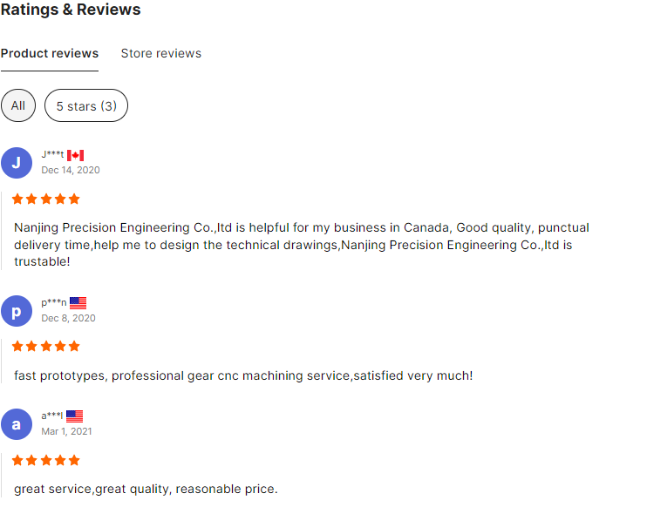Filter by 5 stars (3)
Screen dimensions: 647x507
86,105
